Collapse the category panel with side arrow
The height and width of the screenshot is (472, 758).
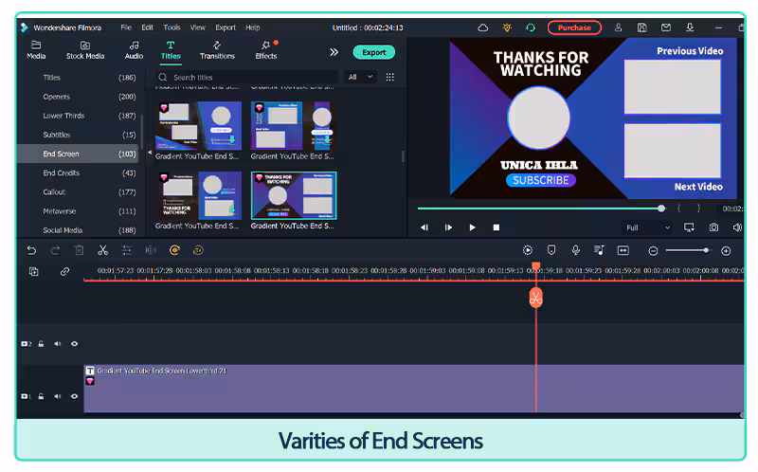coord(150,153)
